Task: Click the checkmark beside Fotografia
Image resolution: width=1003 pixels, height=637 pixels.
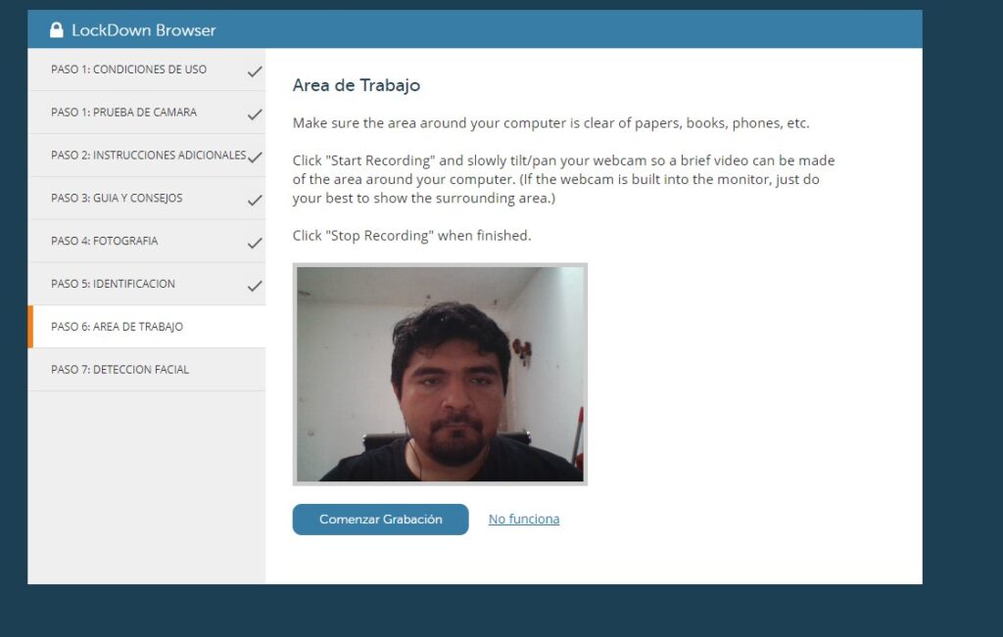Action: click(255, 243)
